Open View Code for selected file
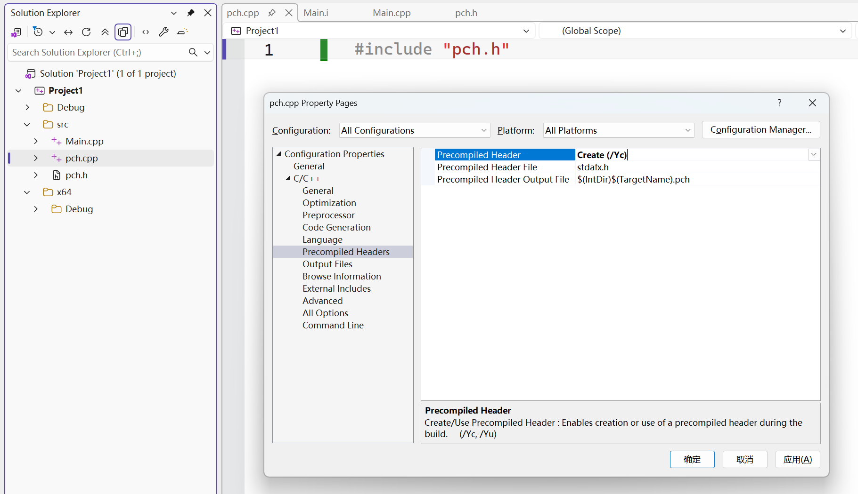The image size is (858, 494). 145,32
